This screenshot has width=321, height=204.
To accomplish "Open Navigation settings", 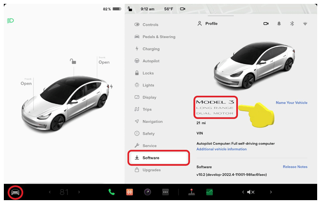I will point(149,121).
